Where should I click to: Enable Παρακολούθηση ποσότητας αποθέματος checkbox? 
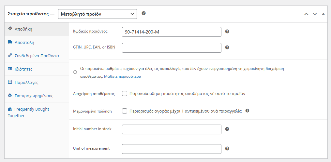coord(125,94)
